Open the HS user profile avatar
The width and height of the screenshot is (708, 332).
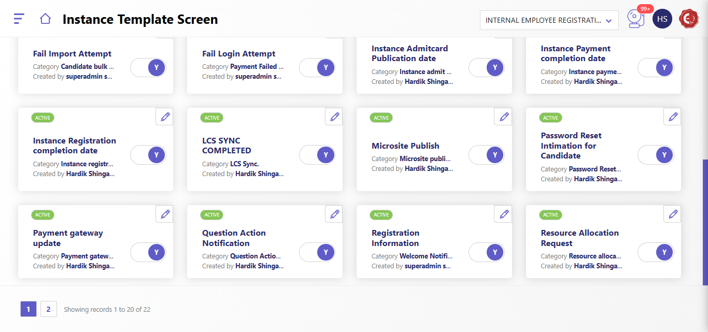662,19
